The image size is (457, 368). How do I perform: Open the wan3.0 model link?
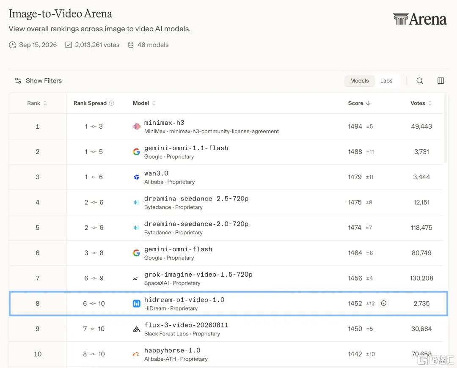(156, 173)
